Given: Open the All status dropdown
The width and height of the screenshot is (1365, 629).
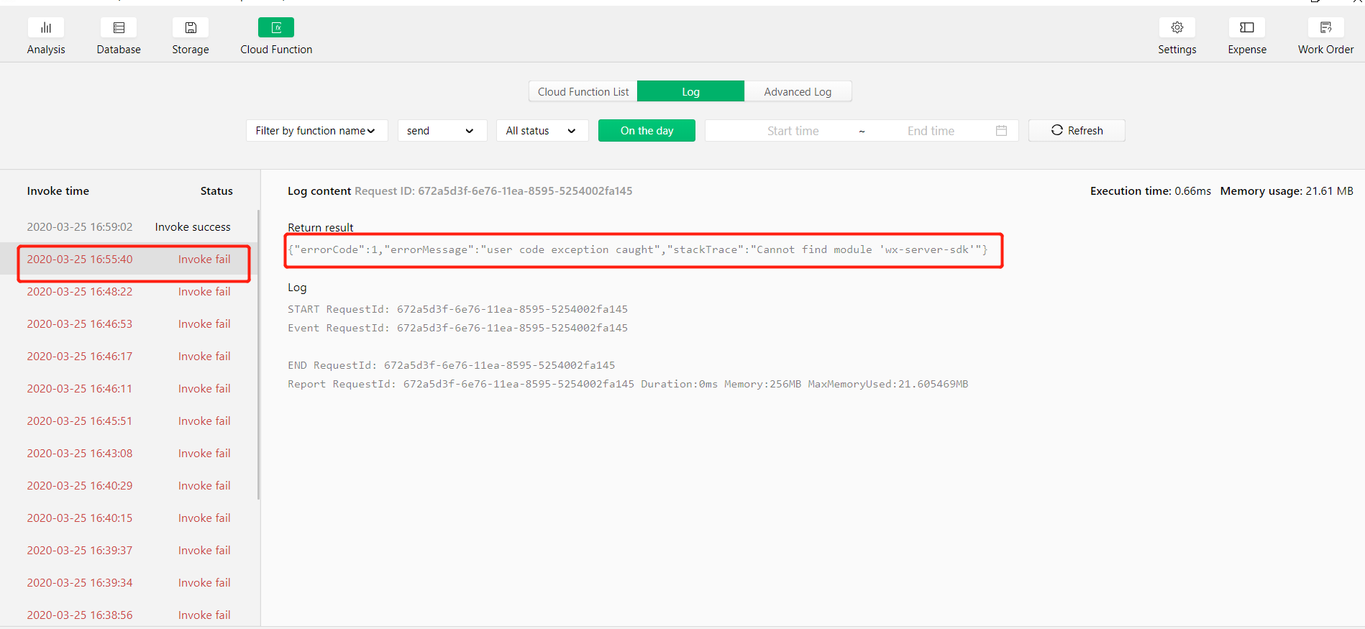Looking at the screenshot, I should coord(542,130).
